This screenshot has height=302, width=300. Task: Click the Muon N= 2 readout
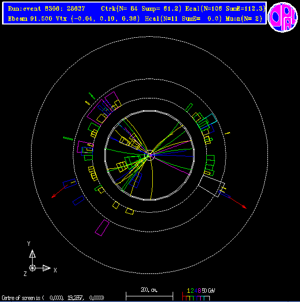(x=244, y=19)
